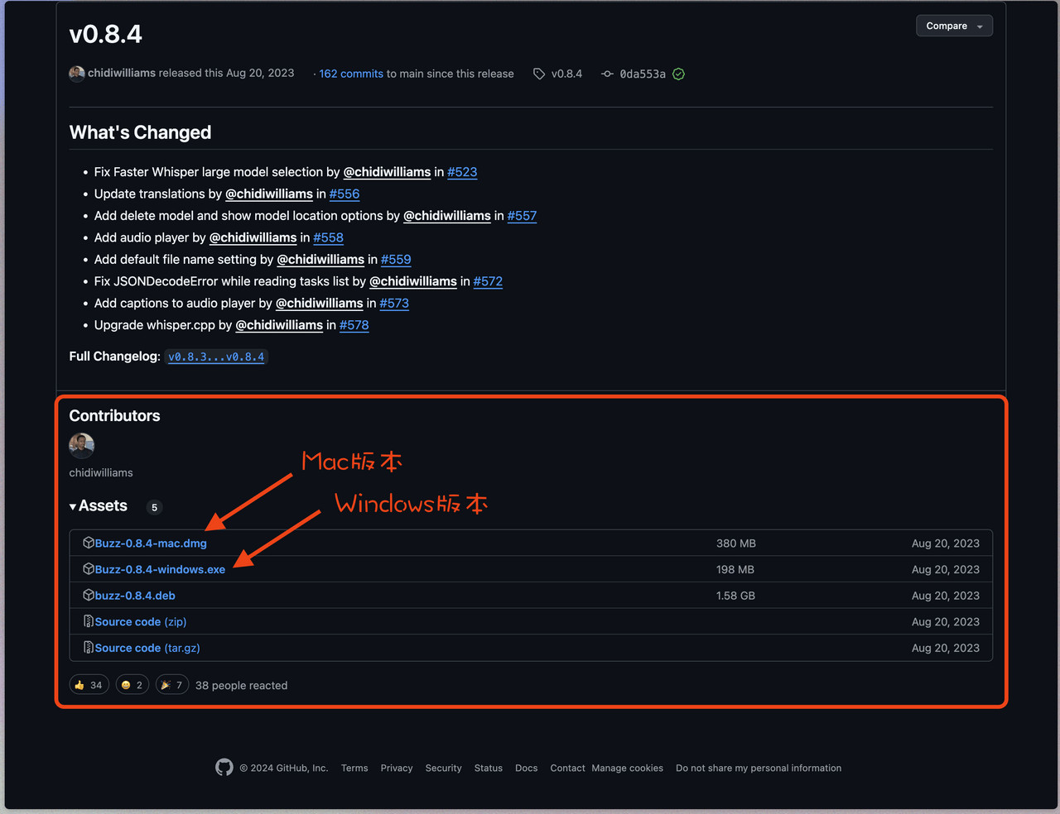Click the package icon beside Buzz-0.8.4-mac.dmg

pos(89,543)
